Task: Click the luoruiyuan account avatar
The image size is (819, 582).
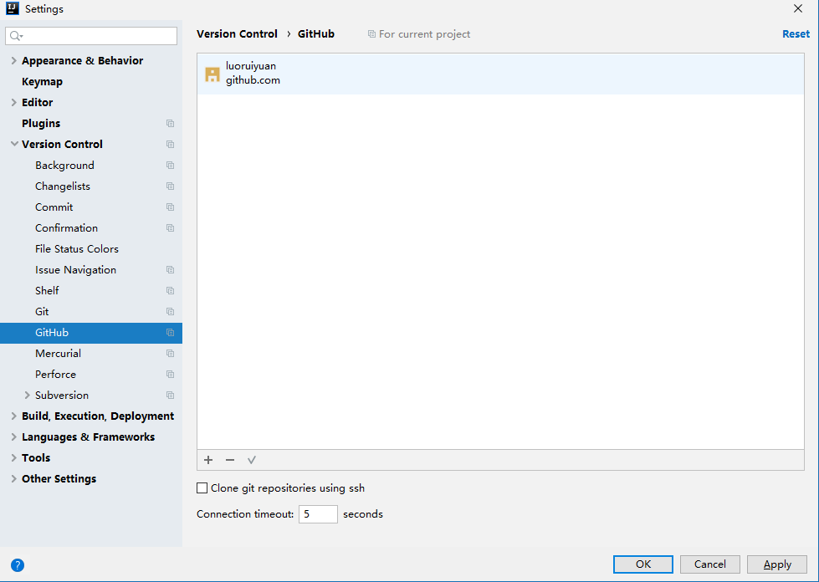Action: tap(212, 74)
